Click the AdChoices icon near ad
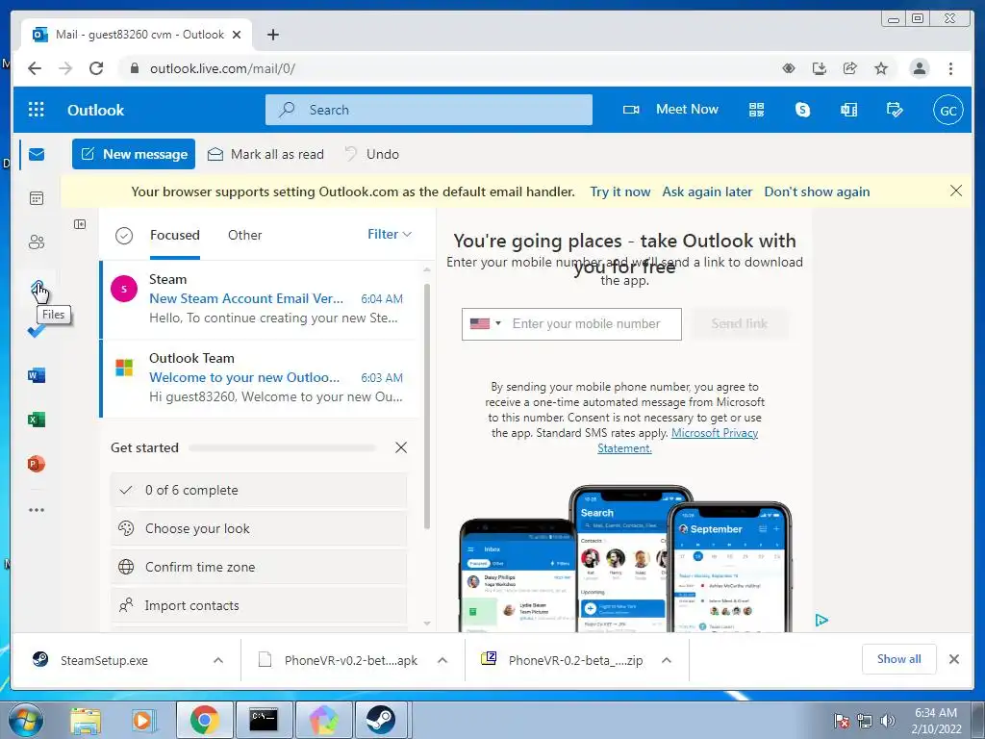This screenshot has height=739, width=985. pos(821,621)
